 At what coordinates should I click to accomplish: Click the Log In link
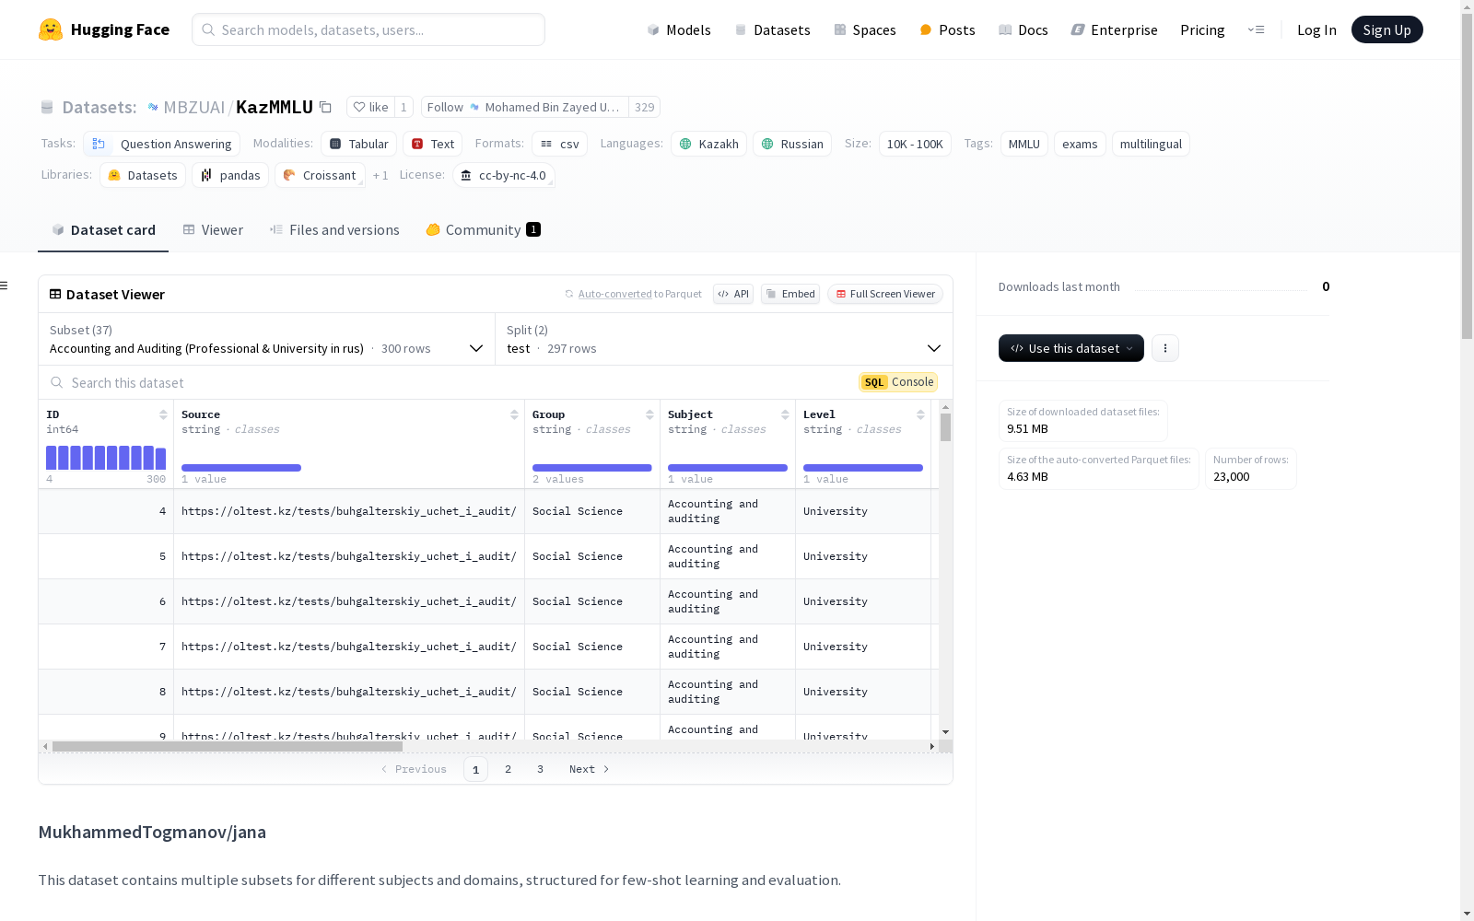[x=1316, y=29]
